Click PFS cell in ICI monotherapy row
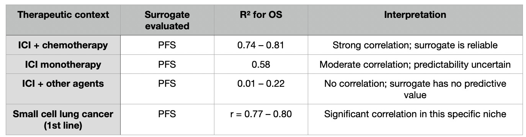The width and height of the screenshot is (526, 137). coord(167,64)
